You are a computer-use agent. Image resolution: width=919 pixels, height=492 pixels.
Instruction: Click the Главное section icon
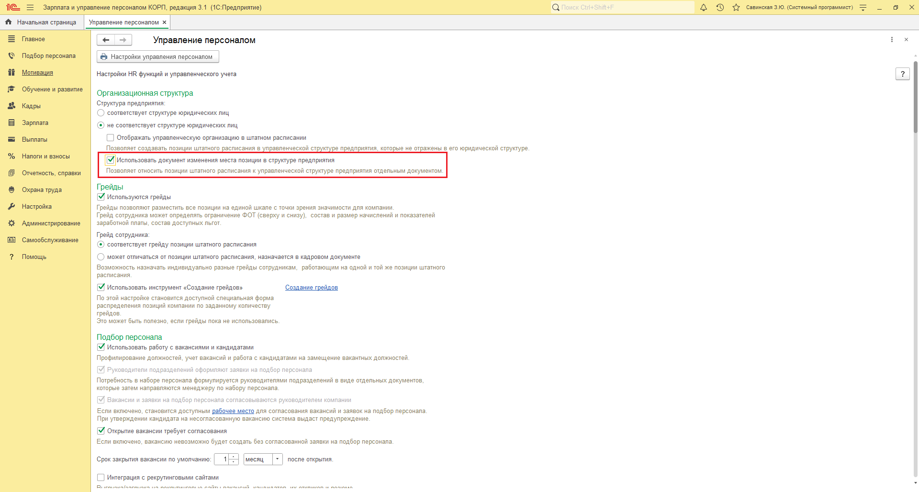(x=11, y=39)
